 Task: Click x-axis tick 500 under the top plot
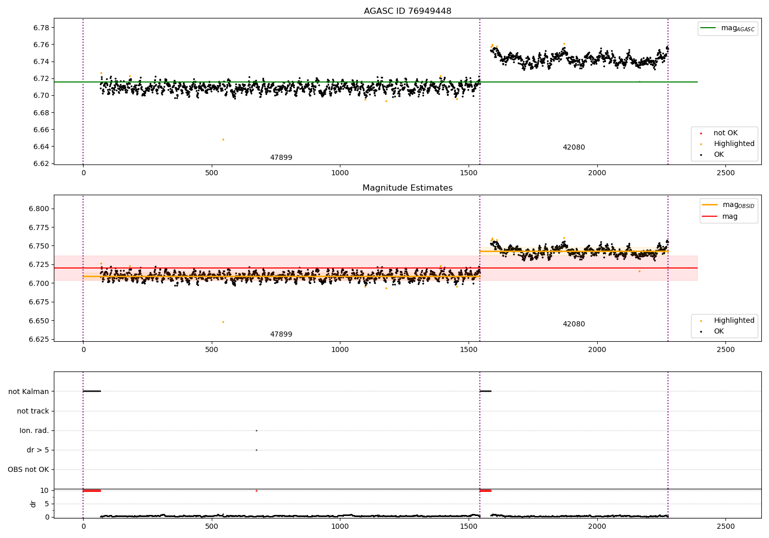click(212, 173)
